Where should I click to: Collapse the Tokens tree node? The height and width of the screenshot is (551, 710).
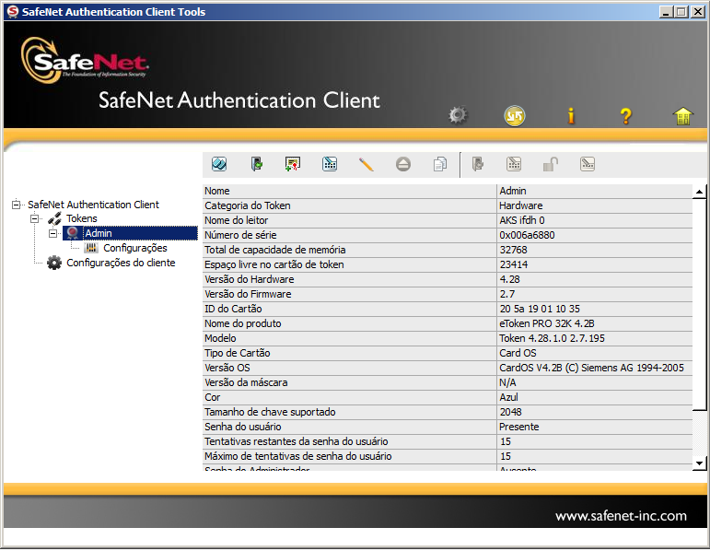34,219
